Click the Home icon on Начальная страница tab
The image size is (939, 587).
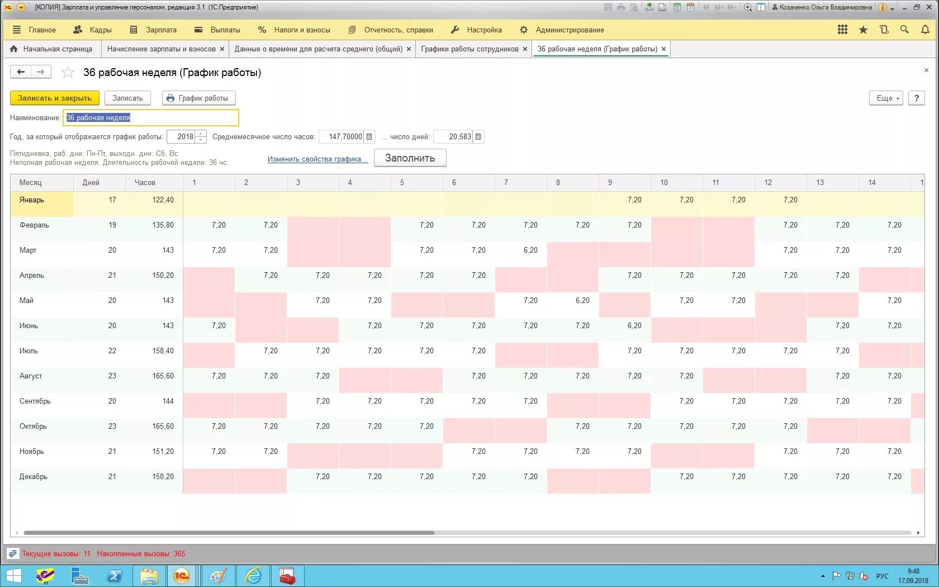coord(14,49)
